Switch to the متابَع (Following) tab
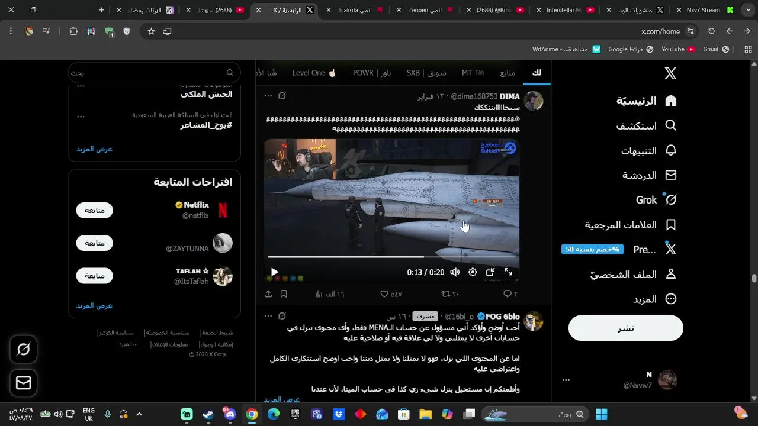 tap(508, 73)
